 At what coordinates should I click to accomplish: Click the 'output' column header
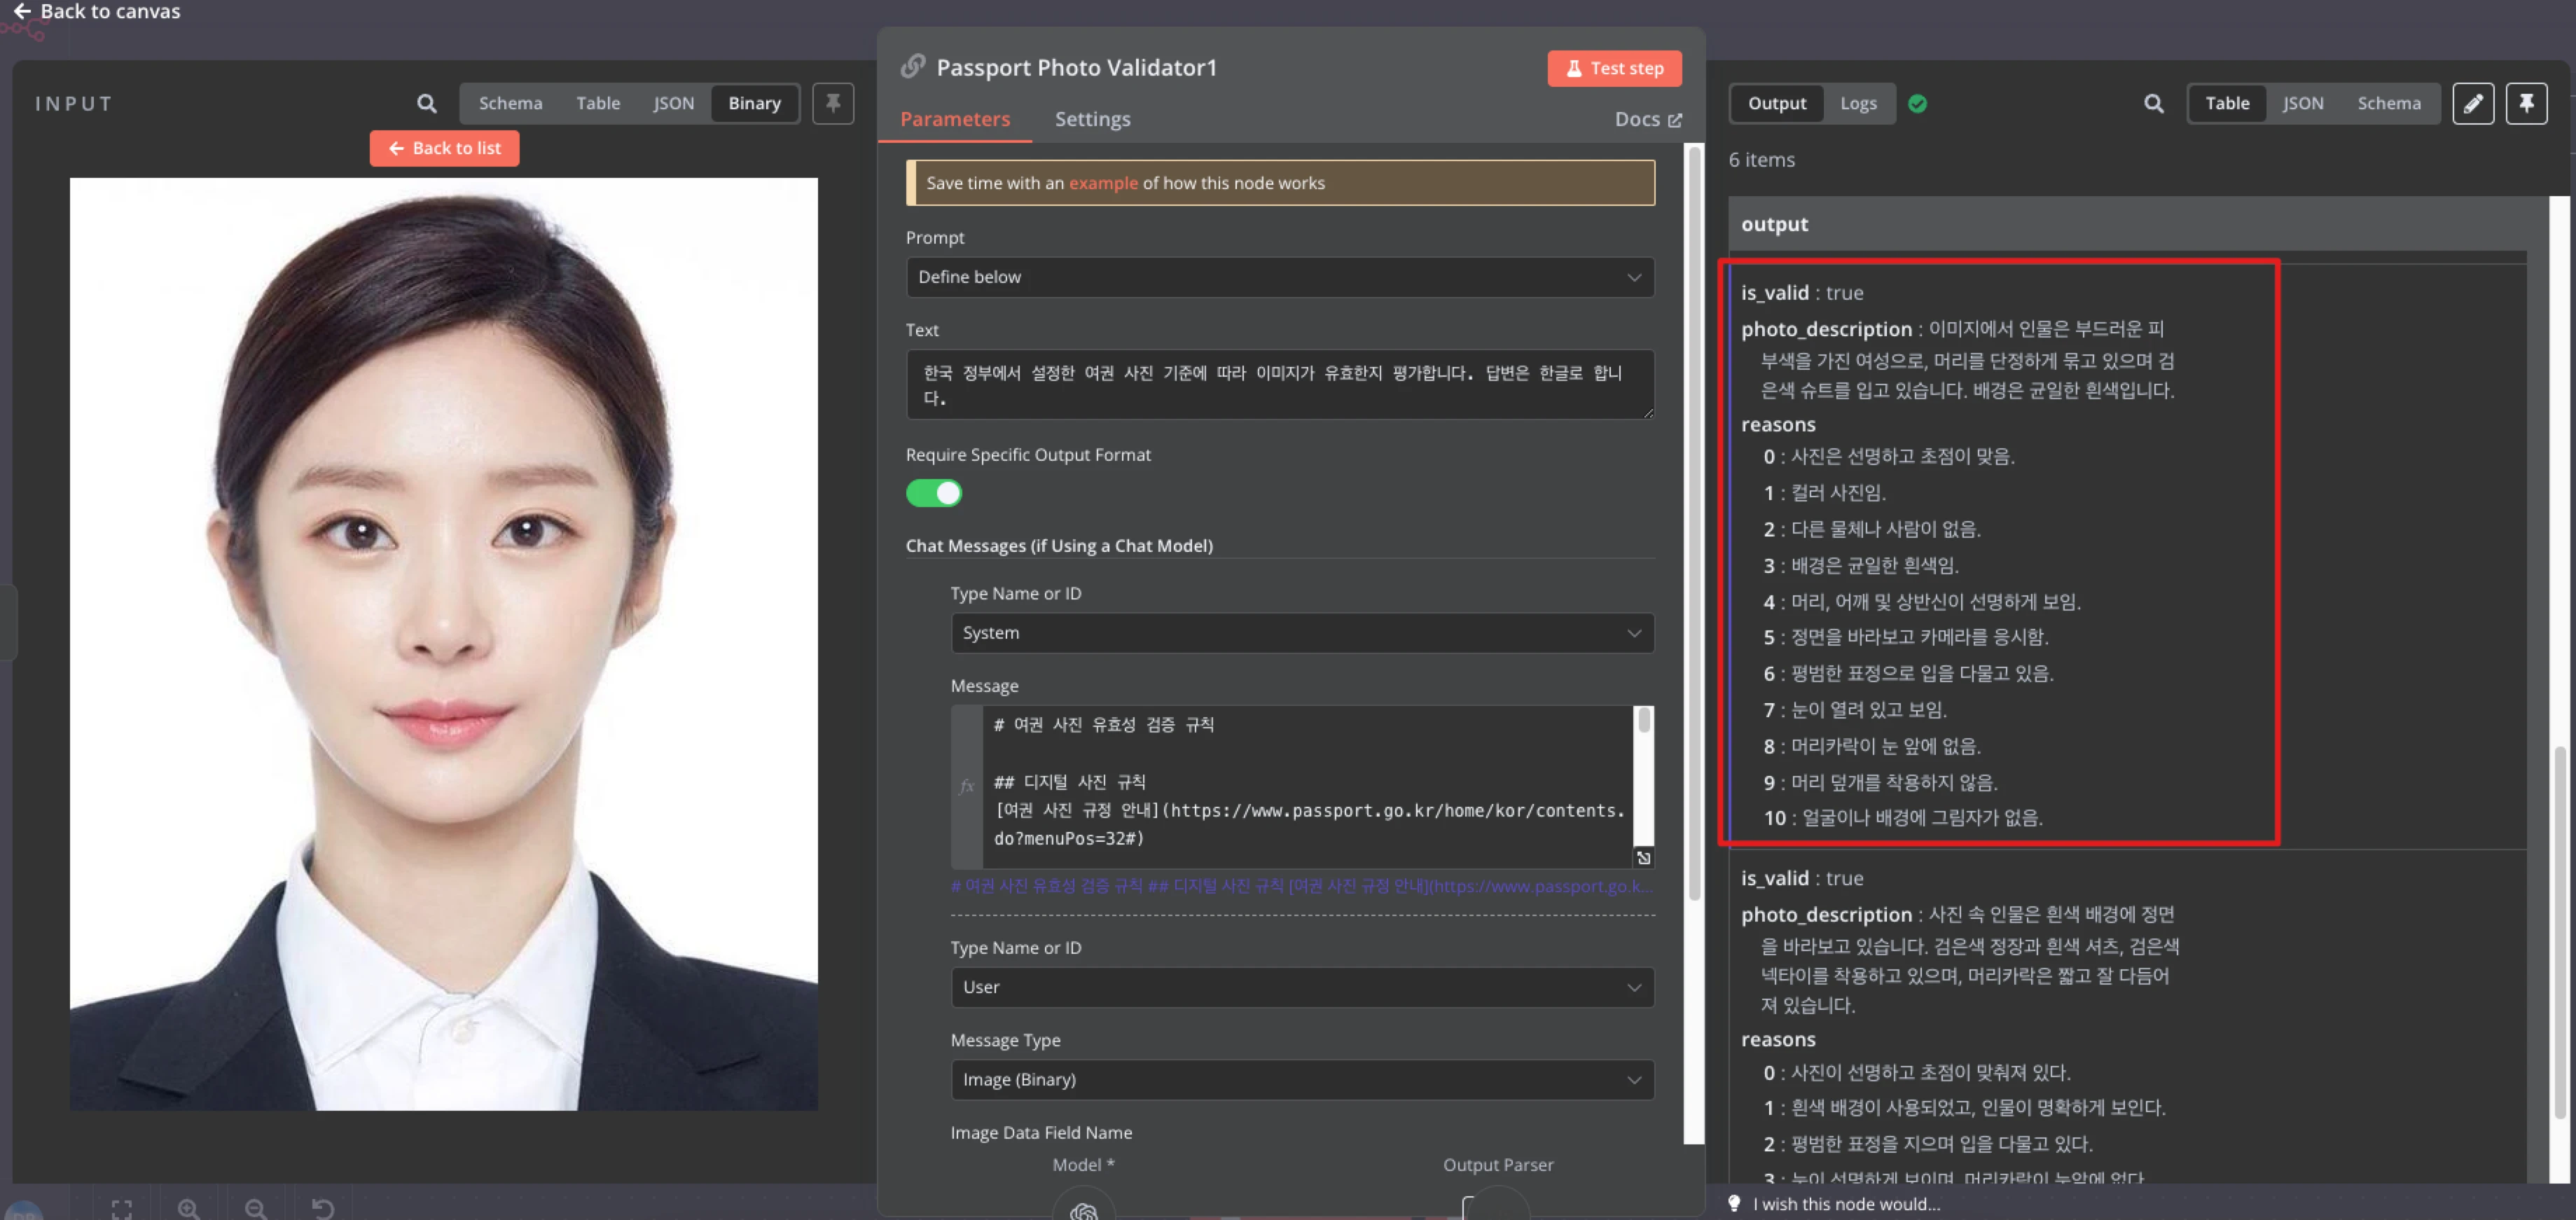(1774, 224)
